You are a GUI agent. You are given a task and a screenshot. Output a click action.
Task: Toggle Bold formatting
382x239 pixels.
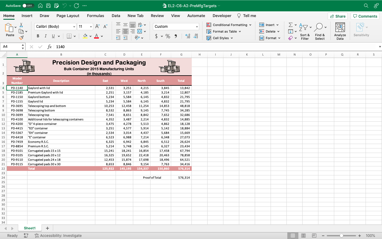pyautogui.click(x=38, y=36)
